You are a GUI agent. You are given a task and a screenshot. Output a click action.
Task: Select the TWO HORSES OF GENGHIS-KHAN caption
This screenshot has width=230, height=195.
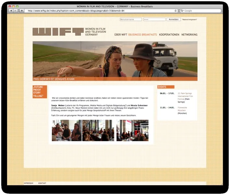click(54, 79)
